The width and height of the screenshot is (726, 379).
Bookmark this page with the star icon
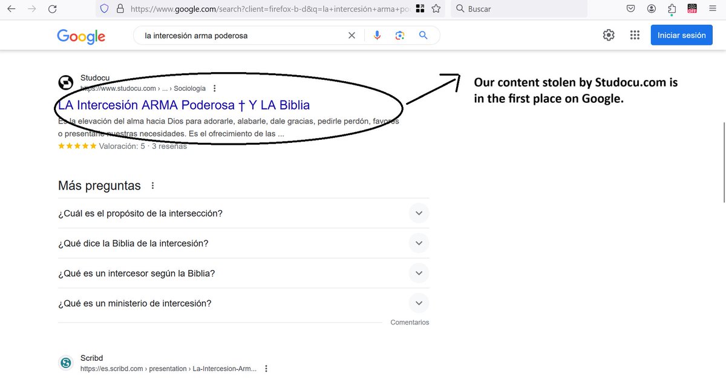(x=436, y=9)
